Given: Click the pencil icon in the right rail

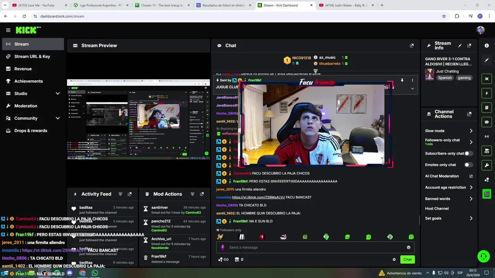Looking at the screenshot, I should (486, 60).
